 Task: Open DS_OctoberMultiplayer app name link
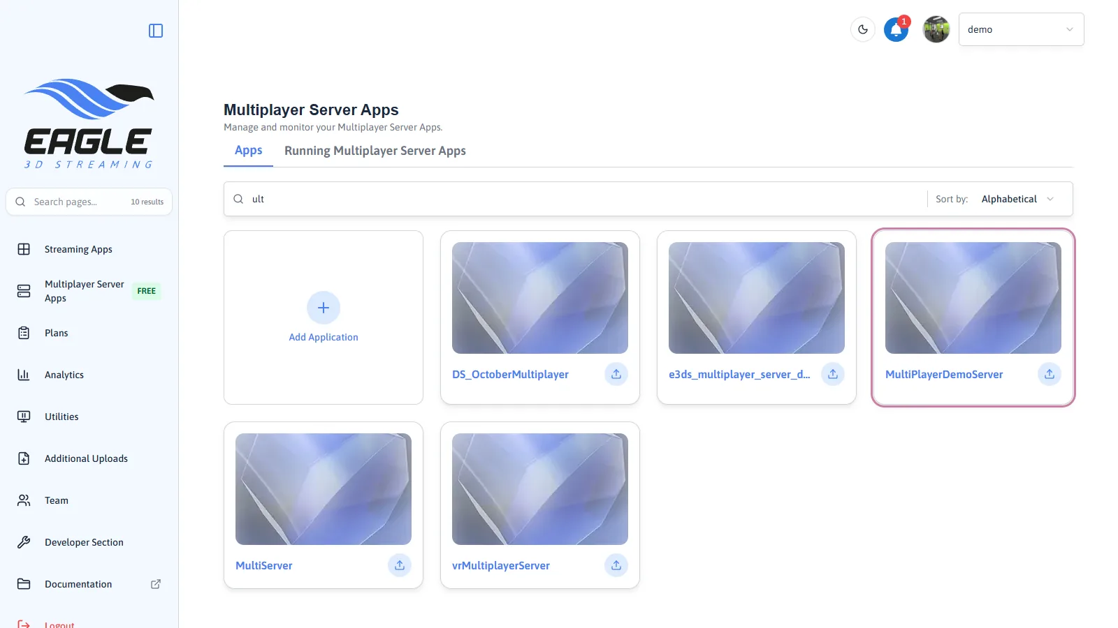(x=510, y=375)
